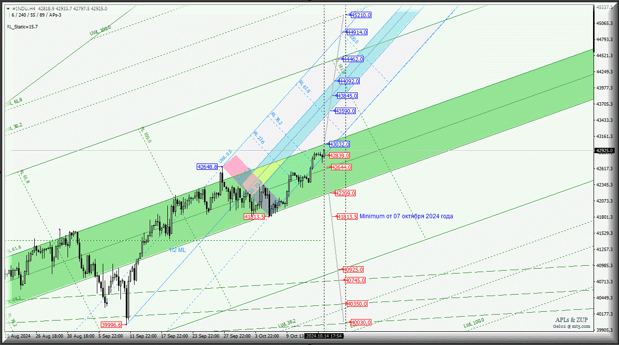619x345 pixels.
Task: Click the red 42644.0 price label
Action: [x=341, y=167]
